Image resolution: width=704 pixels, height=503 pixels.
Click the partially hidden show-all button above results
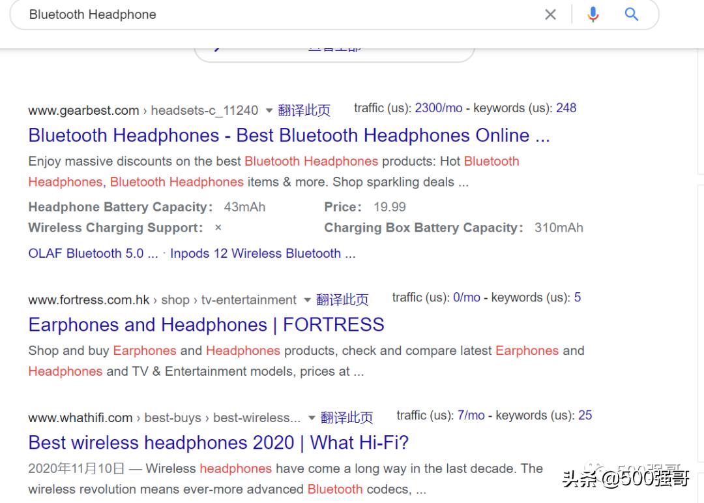click(x=335, y=48)
